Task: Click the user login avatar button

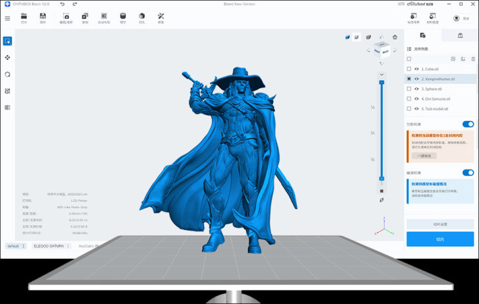Action: [457, 18]
